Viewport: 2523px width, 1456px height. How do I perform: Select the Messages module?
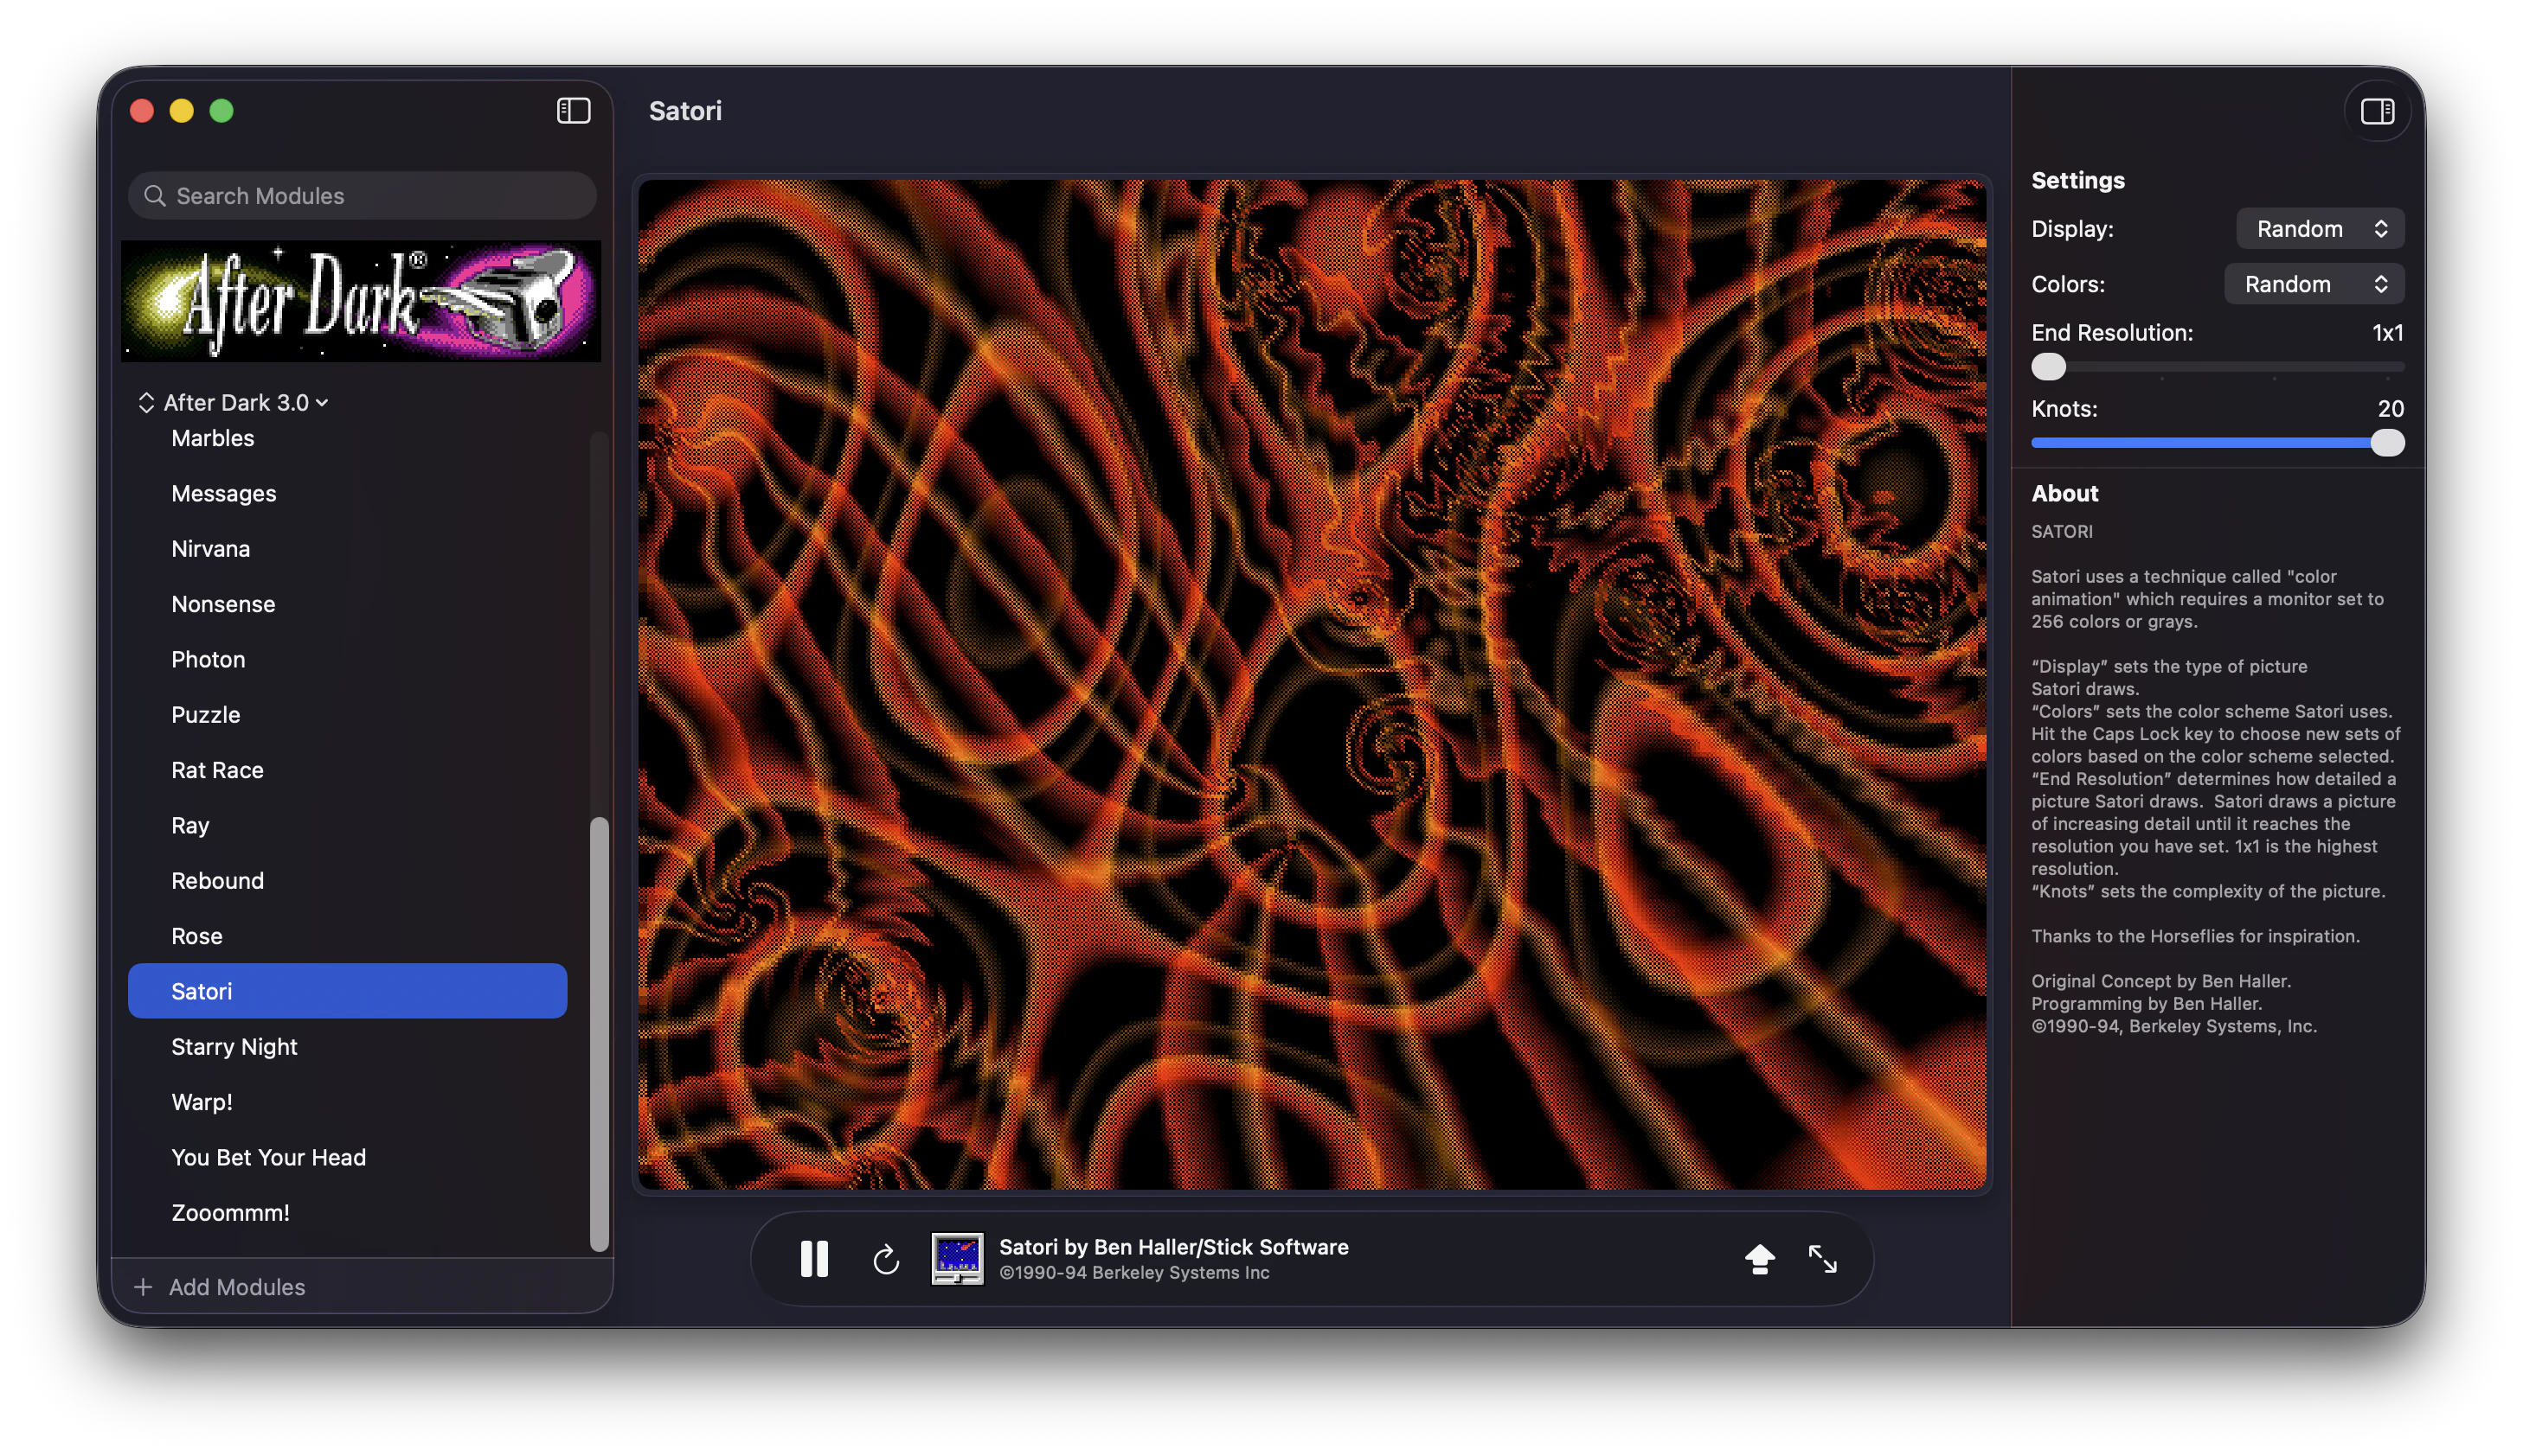(347, 493)
